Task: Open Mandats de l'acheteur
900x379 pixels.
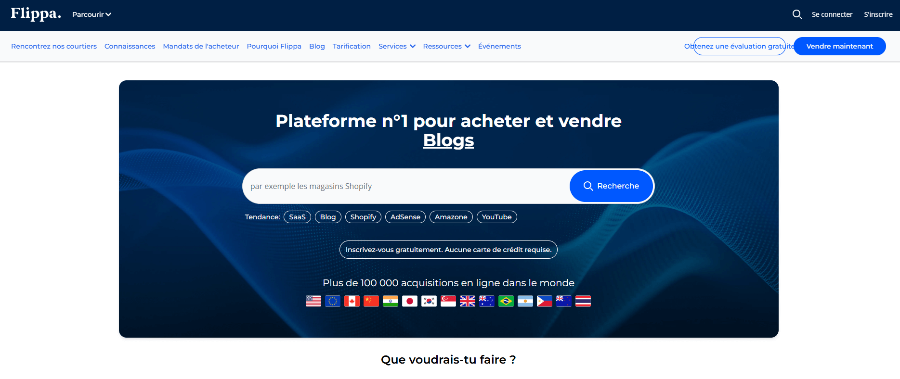Action: tap(201, 46)
